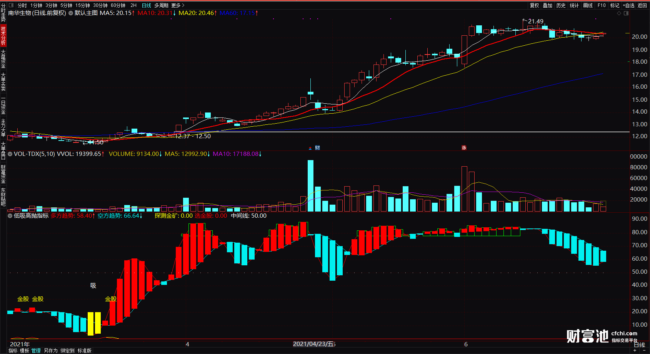The width and height of the screenshot is (650, 354).
Task: Switch to 1分钟 timeframe
Action: (36, 5)
